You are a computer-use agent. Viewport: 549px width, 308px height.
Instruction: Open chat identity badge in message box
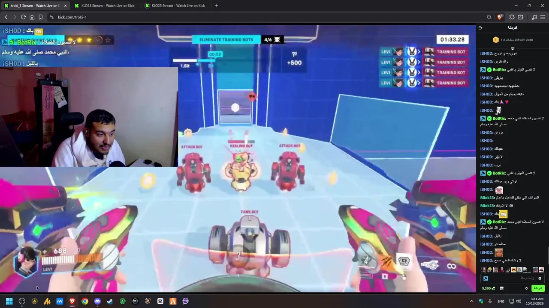click(486, 278)
